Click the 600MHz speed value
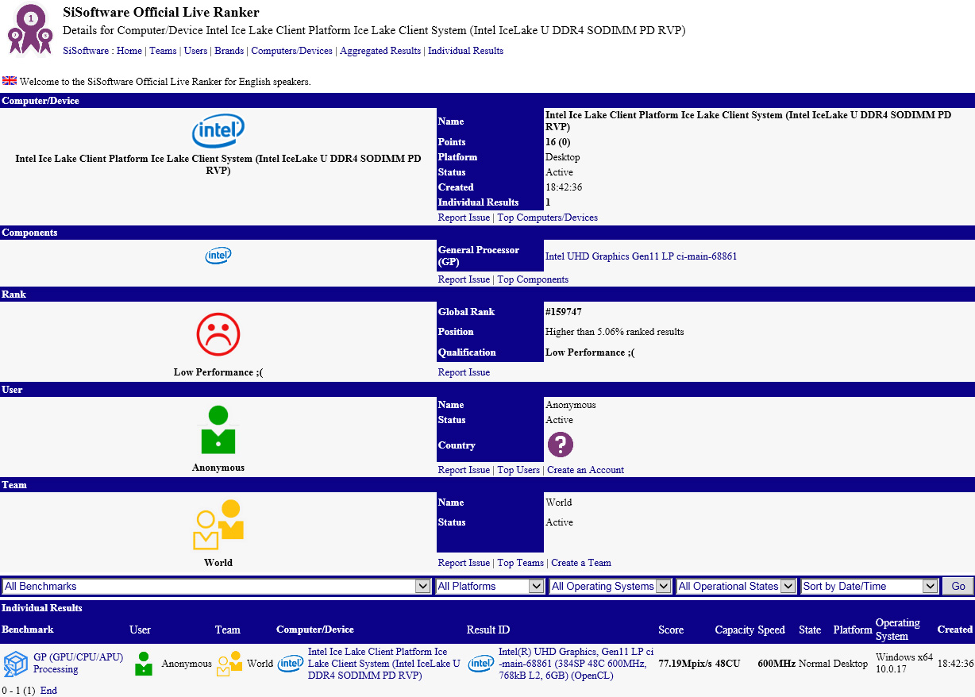Image resolution: width=975 pixels, height=697 pixels. point(777,664)
